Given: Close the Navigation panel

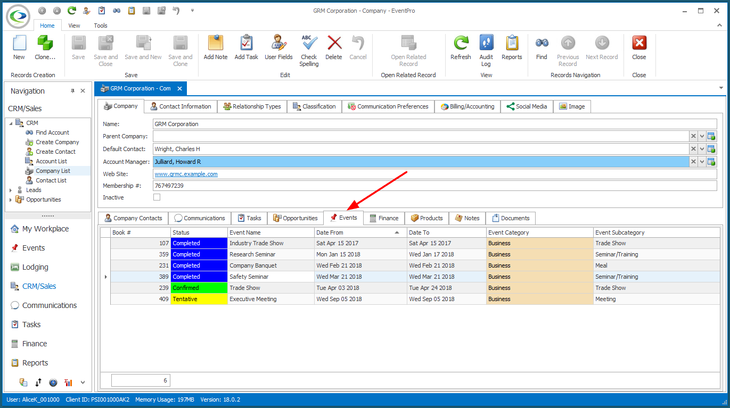Looking at the screenshot, I should tap(83, 91).
